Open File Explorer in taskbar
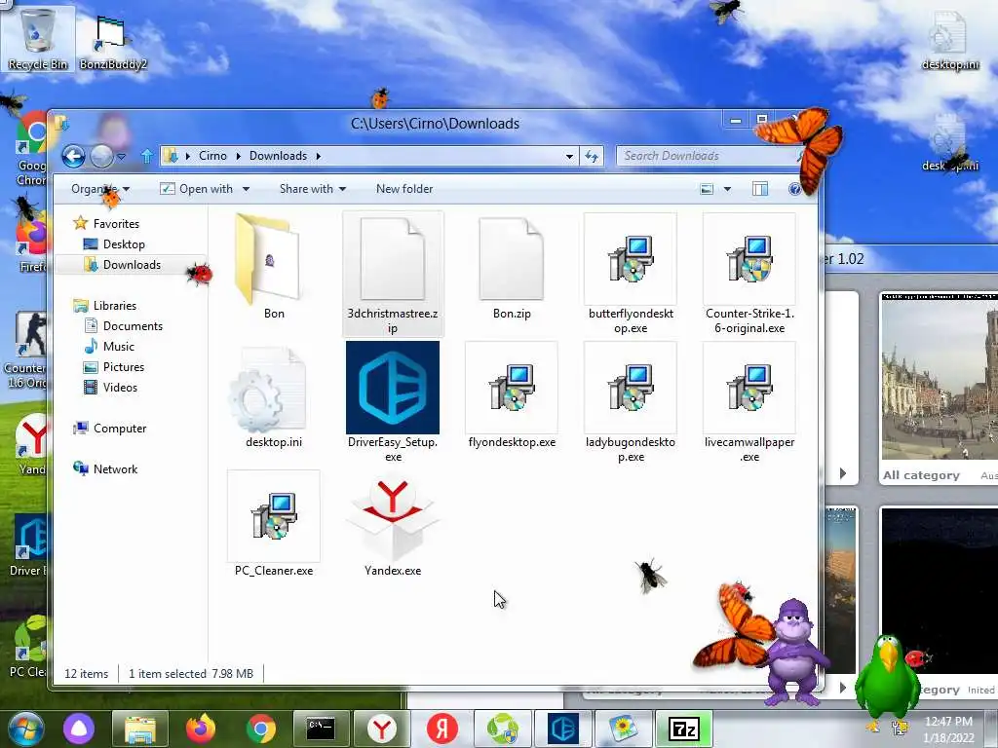 point(140,729)
